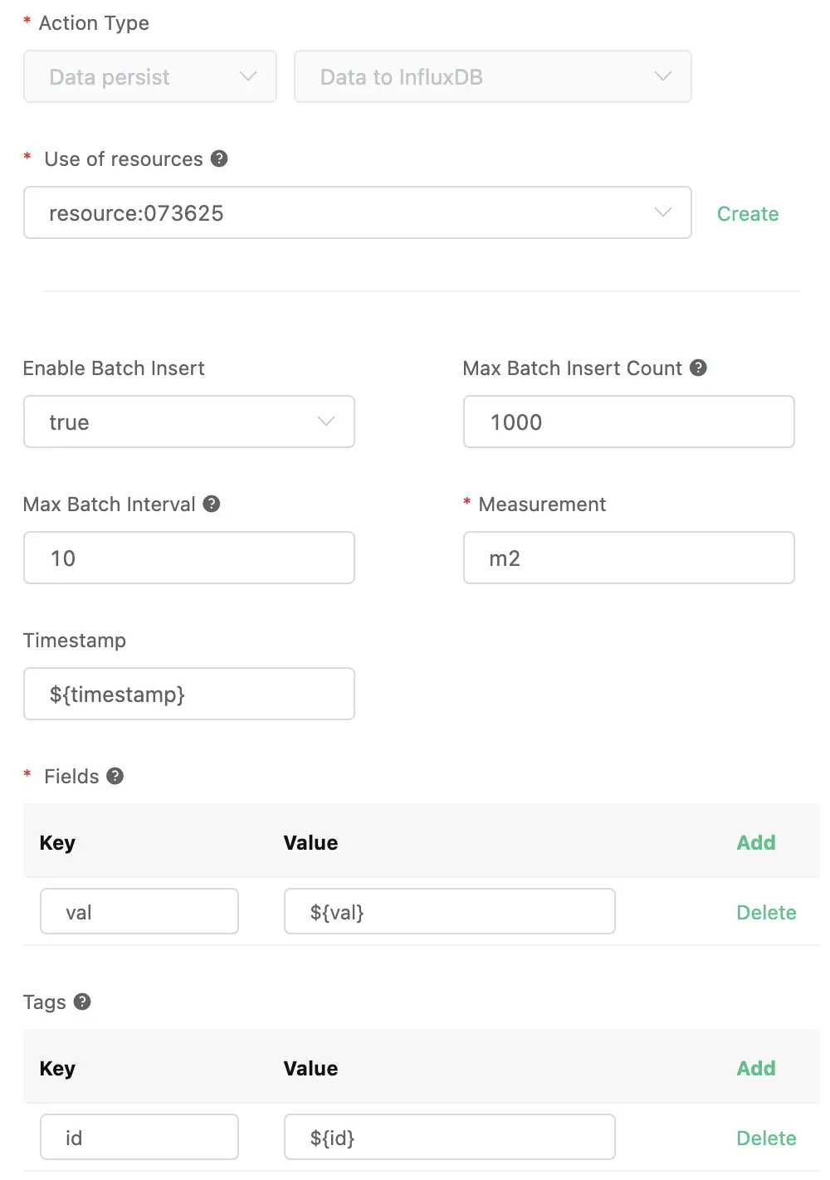Delete the val field row

(766, 913)
